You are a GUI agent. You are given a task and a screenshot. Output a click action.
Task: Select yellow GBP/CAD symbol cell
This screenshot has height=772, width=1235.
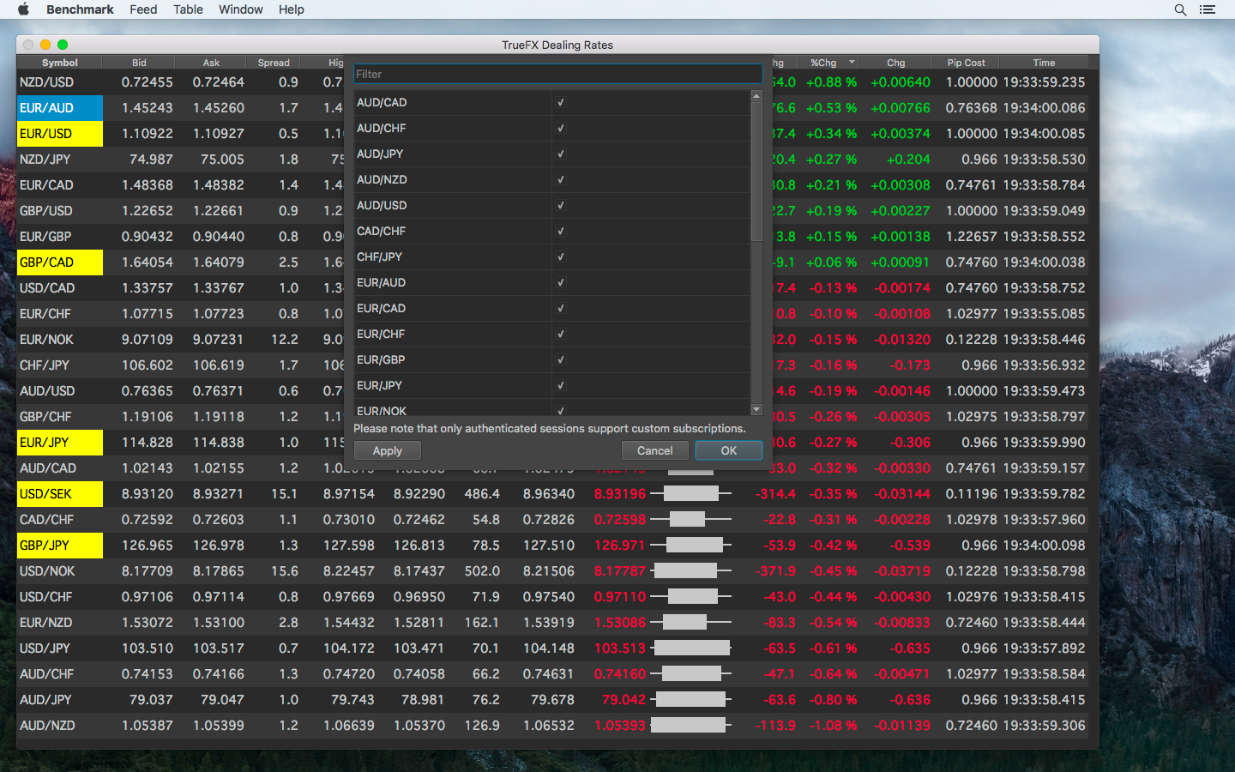click(x=60, y=262)
